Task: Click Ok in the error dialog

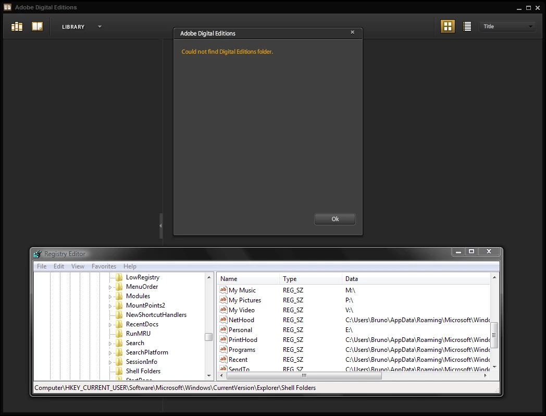Action: [x=335, y=219]
